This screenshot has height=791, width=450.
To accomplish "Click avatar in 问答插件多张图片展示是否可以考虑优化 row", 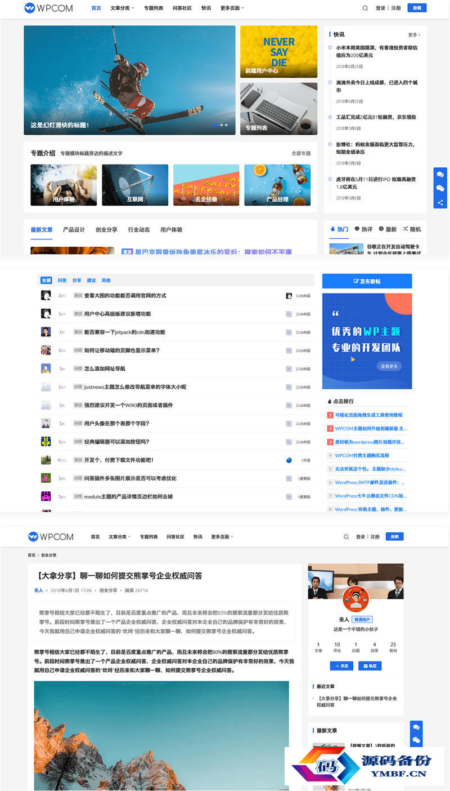I will pos(46,478).
